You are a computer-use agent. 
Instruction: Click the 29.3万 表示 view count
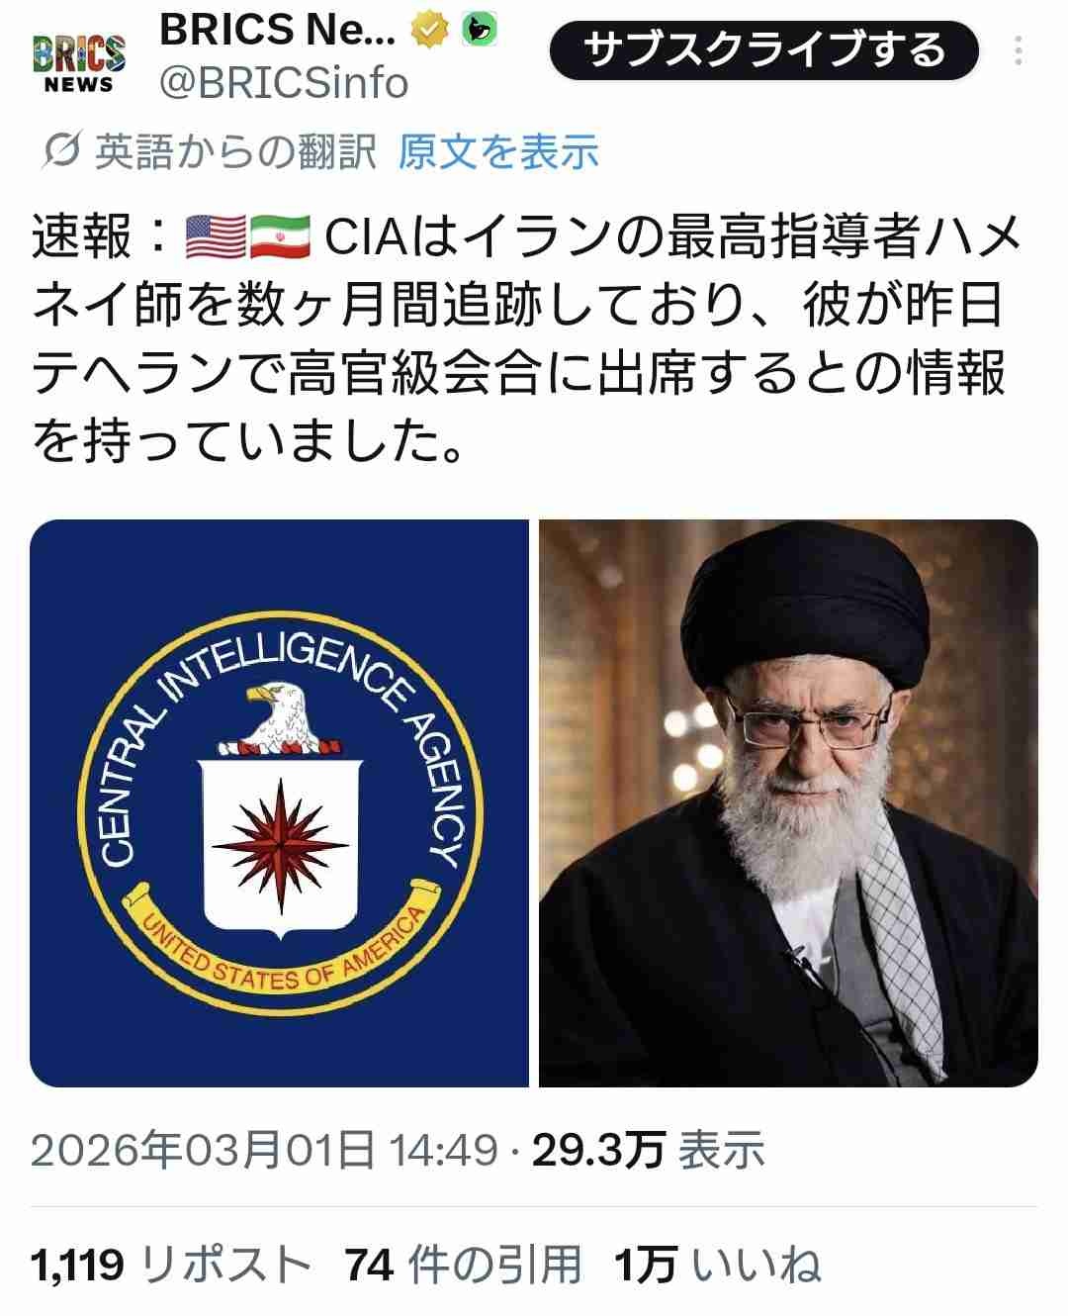coord(649,1150)
